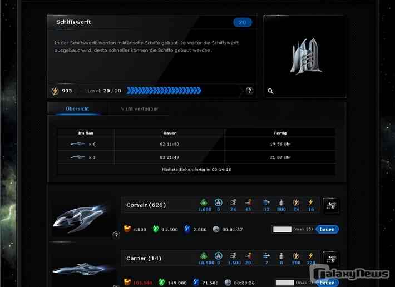Click the 21:07 Uhr finish time
Viewport: 395px width, 287px height.
[x=280, y=157]
